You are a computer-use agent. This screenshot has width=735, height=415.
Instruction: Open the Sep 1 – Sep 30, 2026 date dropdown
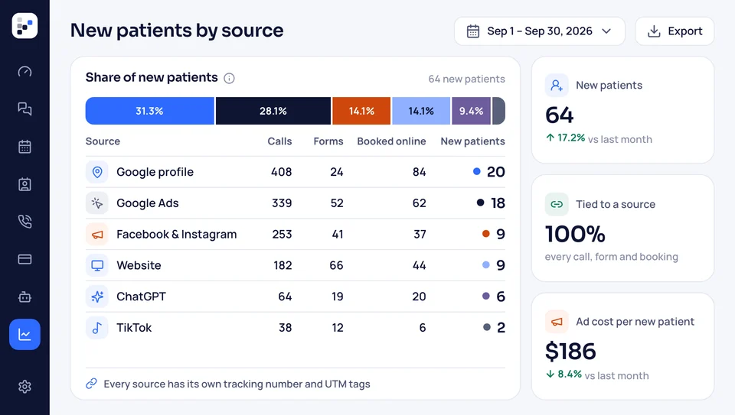(540, 31)
